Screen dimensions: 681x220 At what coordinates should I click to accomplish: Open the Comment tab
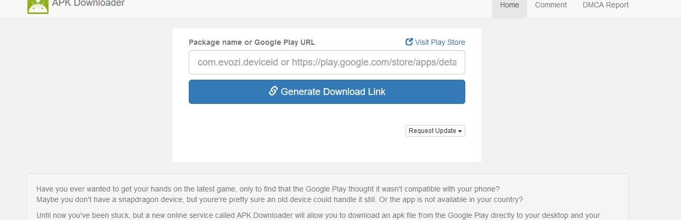pos(550,5)
